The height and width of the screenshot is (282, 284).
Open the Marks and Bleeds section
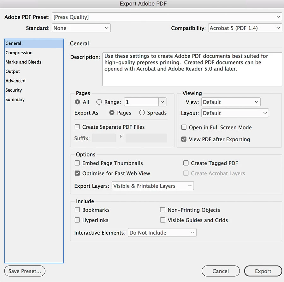click(34, 62)
